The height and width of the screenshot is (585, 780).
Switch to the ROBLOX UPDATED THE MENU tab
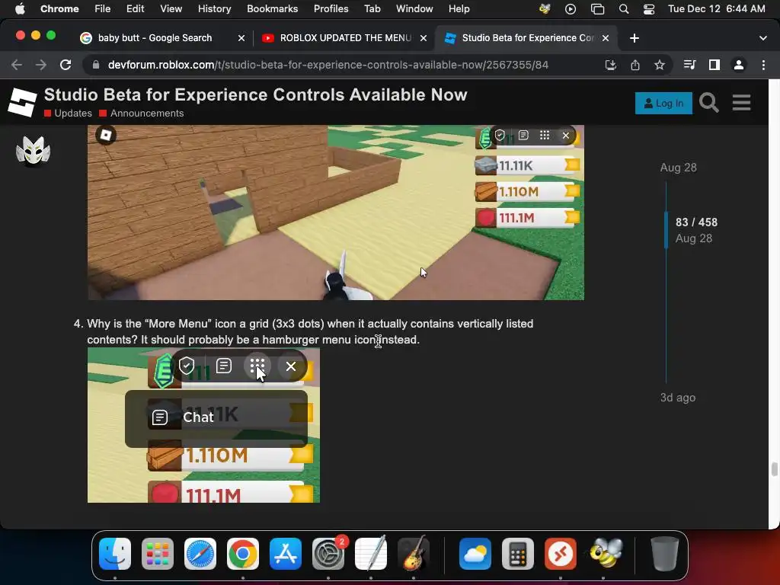(346, 38)
